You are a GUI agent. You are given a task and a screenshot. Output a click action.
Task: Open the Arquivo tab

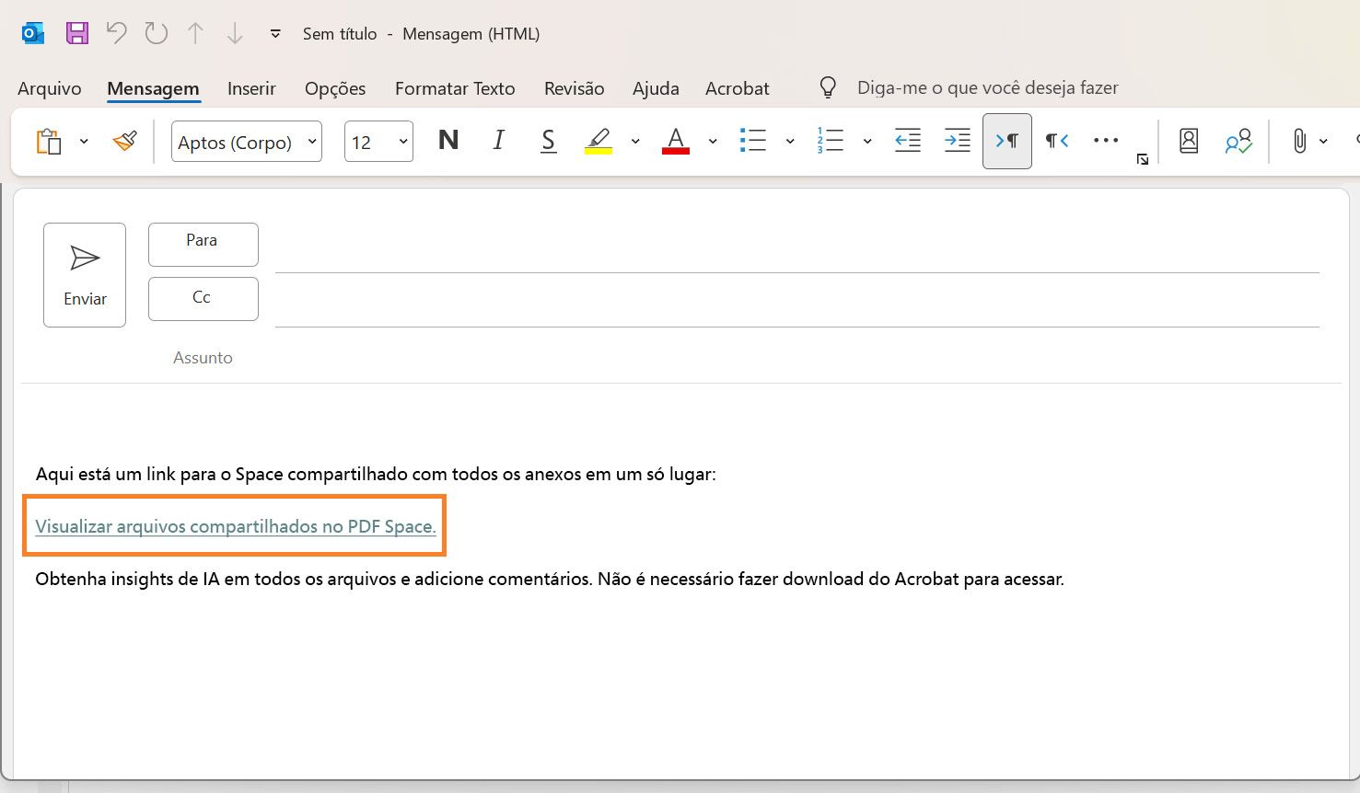[50, 88]
